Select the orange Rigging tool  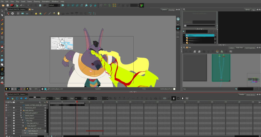pos(2,69)
